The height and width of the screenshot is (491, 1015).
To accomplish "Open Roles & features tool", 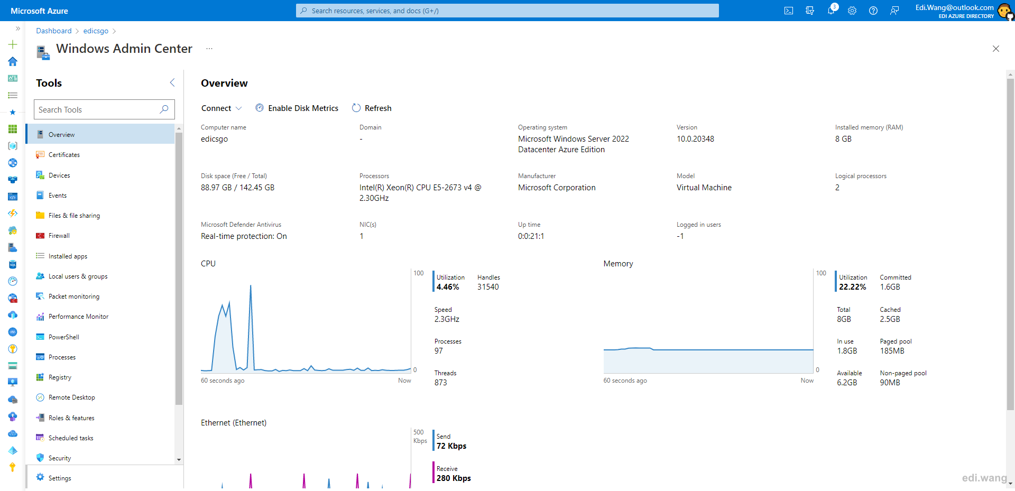I will tap(100, 418).
